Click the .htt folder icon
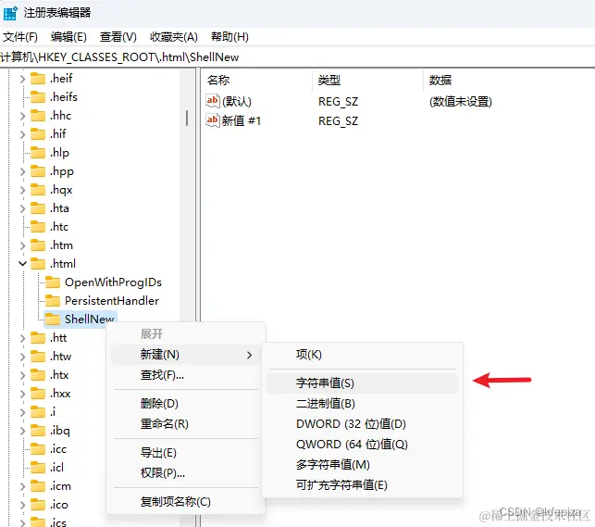The height and width of the screenshot is (527, 595). click(x=38, y=337)
